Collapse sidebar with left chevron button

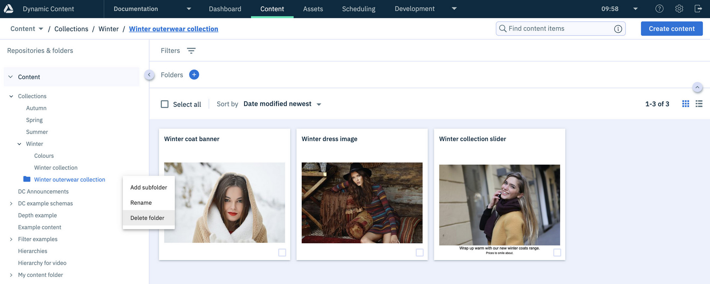149,75
